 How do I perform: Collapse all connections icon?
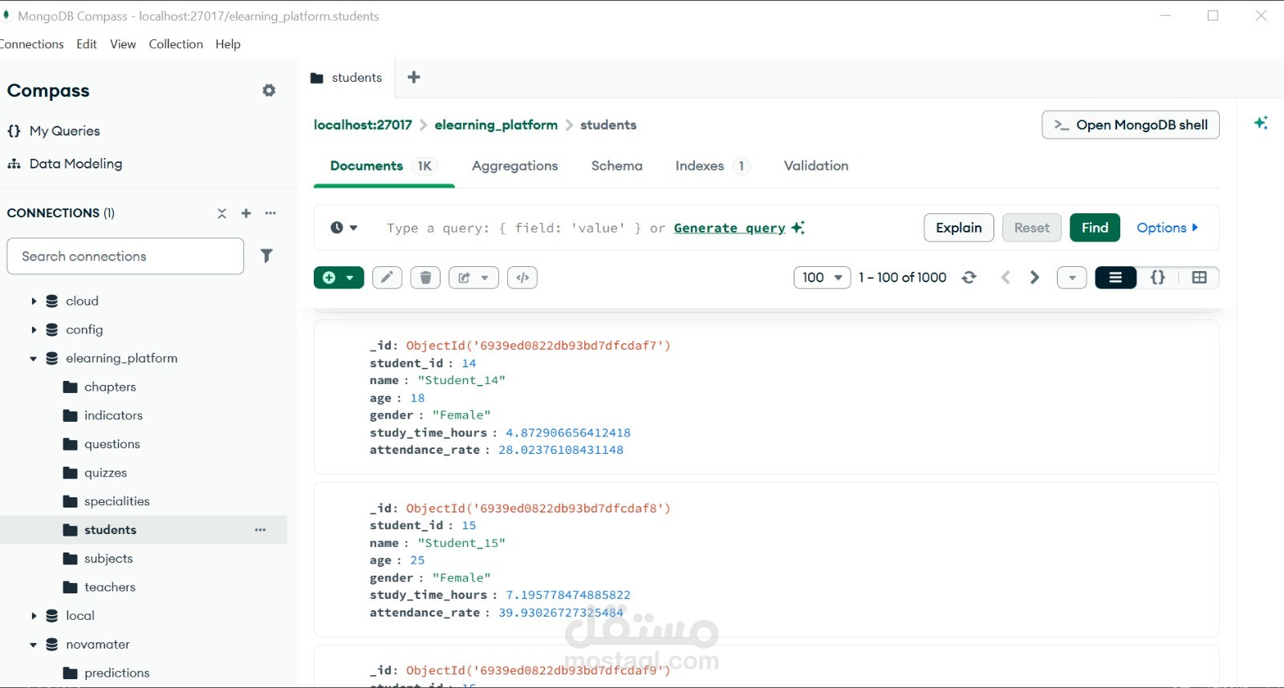pos(222,213)
